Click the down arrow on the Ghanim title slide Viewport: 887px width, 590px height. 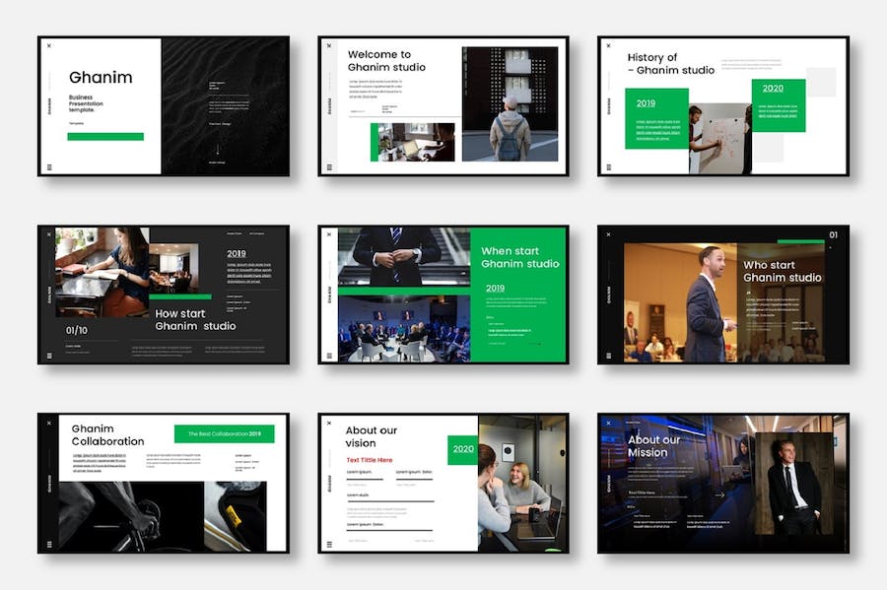(219, 150)
